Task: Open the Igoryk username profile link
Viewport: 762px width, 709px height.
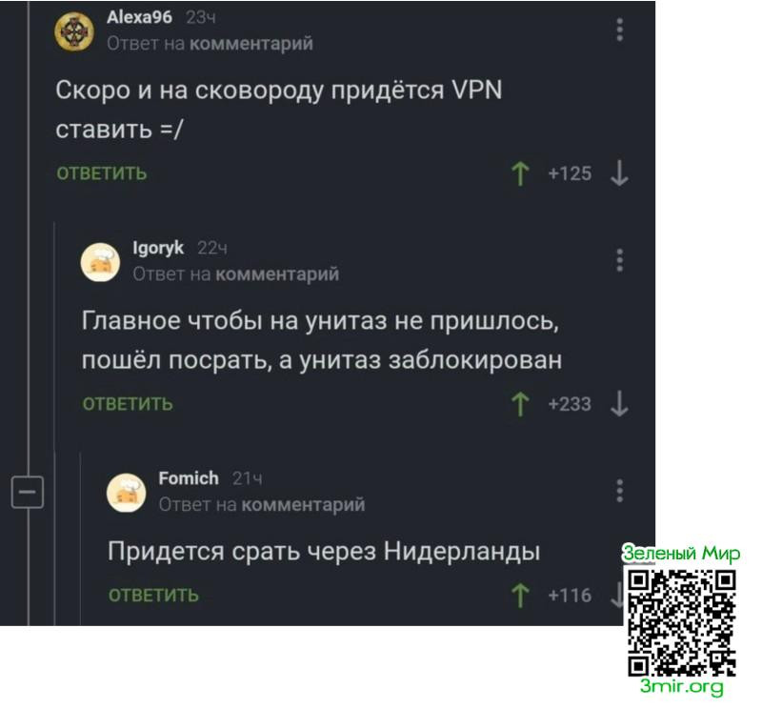Action: 158,248
